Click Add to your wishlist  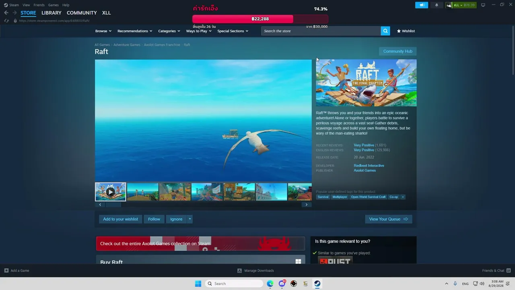coord(120,219)
